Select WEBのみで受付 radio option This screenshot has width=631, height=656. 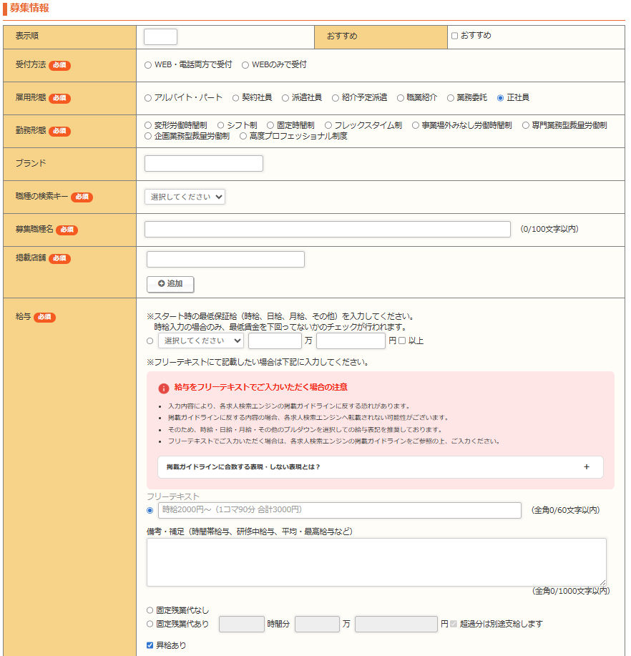point(245,65)
